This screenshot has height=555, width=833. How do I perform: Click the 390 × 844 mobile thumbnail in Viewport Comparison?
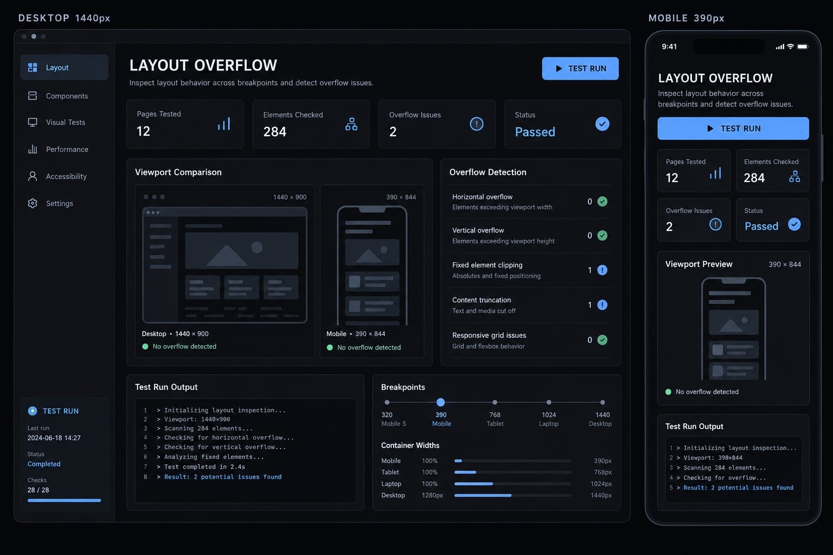372,265
